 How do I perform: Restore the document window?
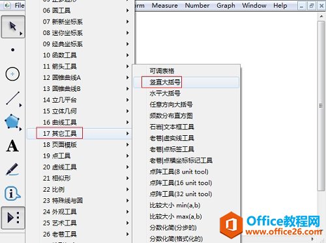click(x=311, y=6)
